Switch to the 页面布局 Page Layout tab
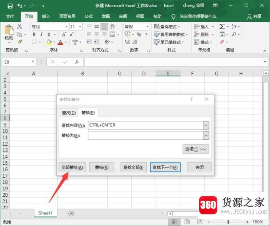This screenshot has width=270, height=226. point(67,16)
